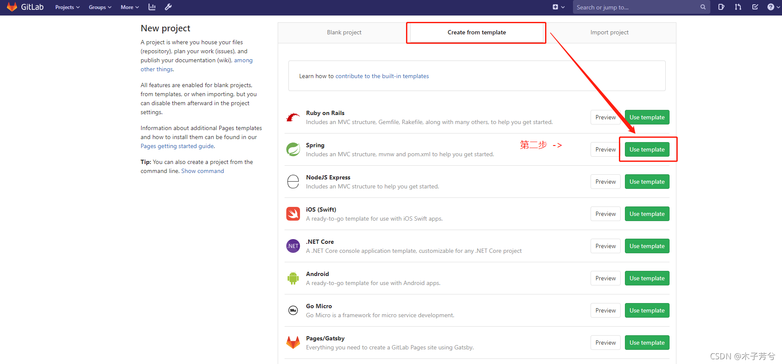Screen dimensions: 782x364
Task: Click the Ruby on Rails title text
Action: 325,113
